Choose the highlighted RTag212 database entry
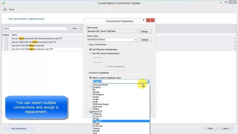Viewport: 238px width, 134px height. (x=121, y=121)
